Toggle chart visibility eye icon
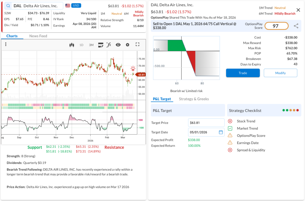The width and height of the screenshot is (305, 201). [118, 45]
